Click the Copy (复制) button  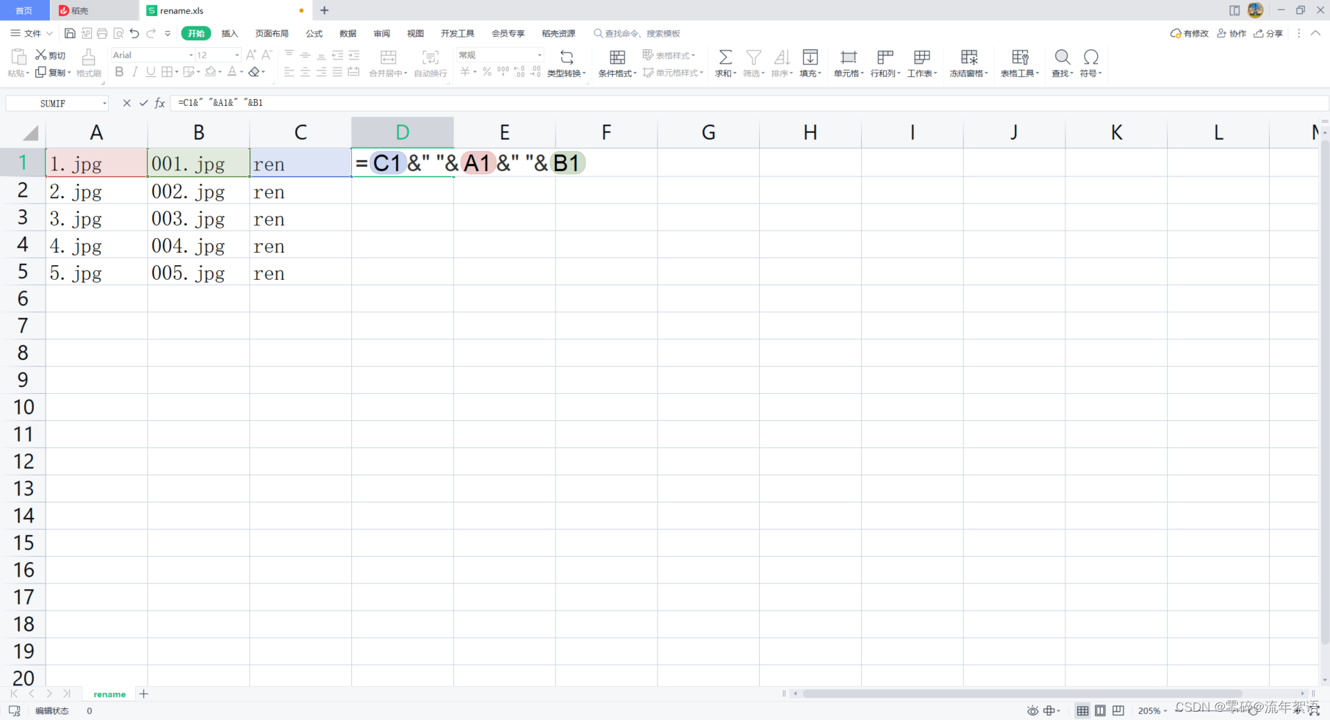[53, 72]
